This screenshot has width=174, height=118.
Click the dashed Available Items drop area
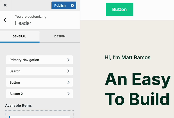coord(39,114)
